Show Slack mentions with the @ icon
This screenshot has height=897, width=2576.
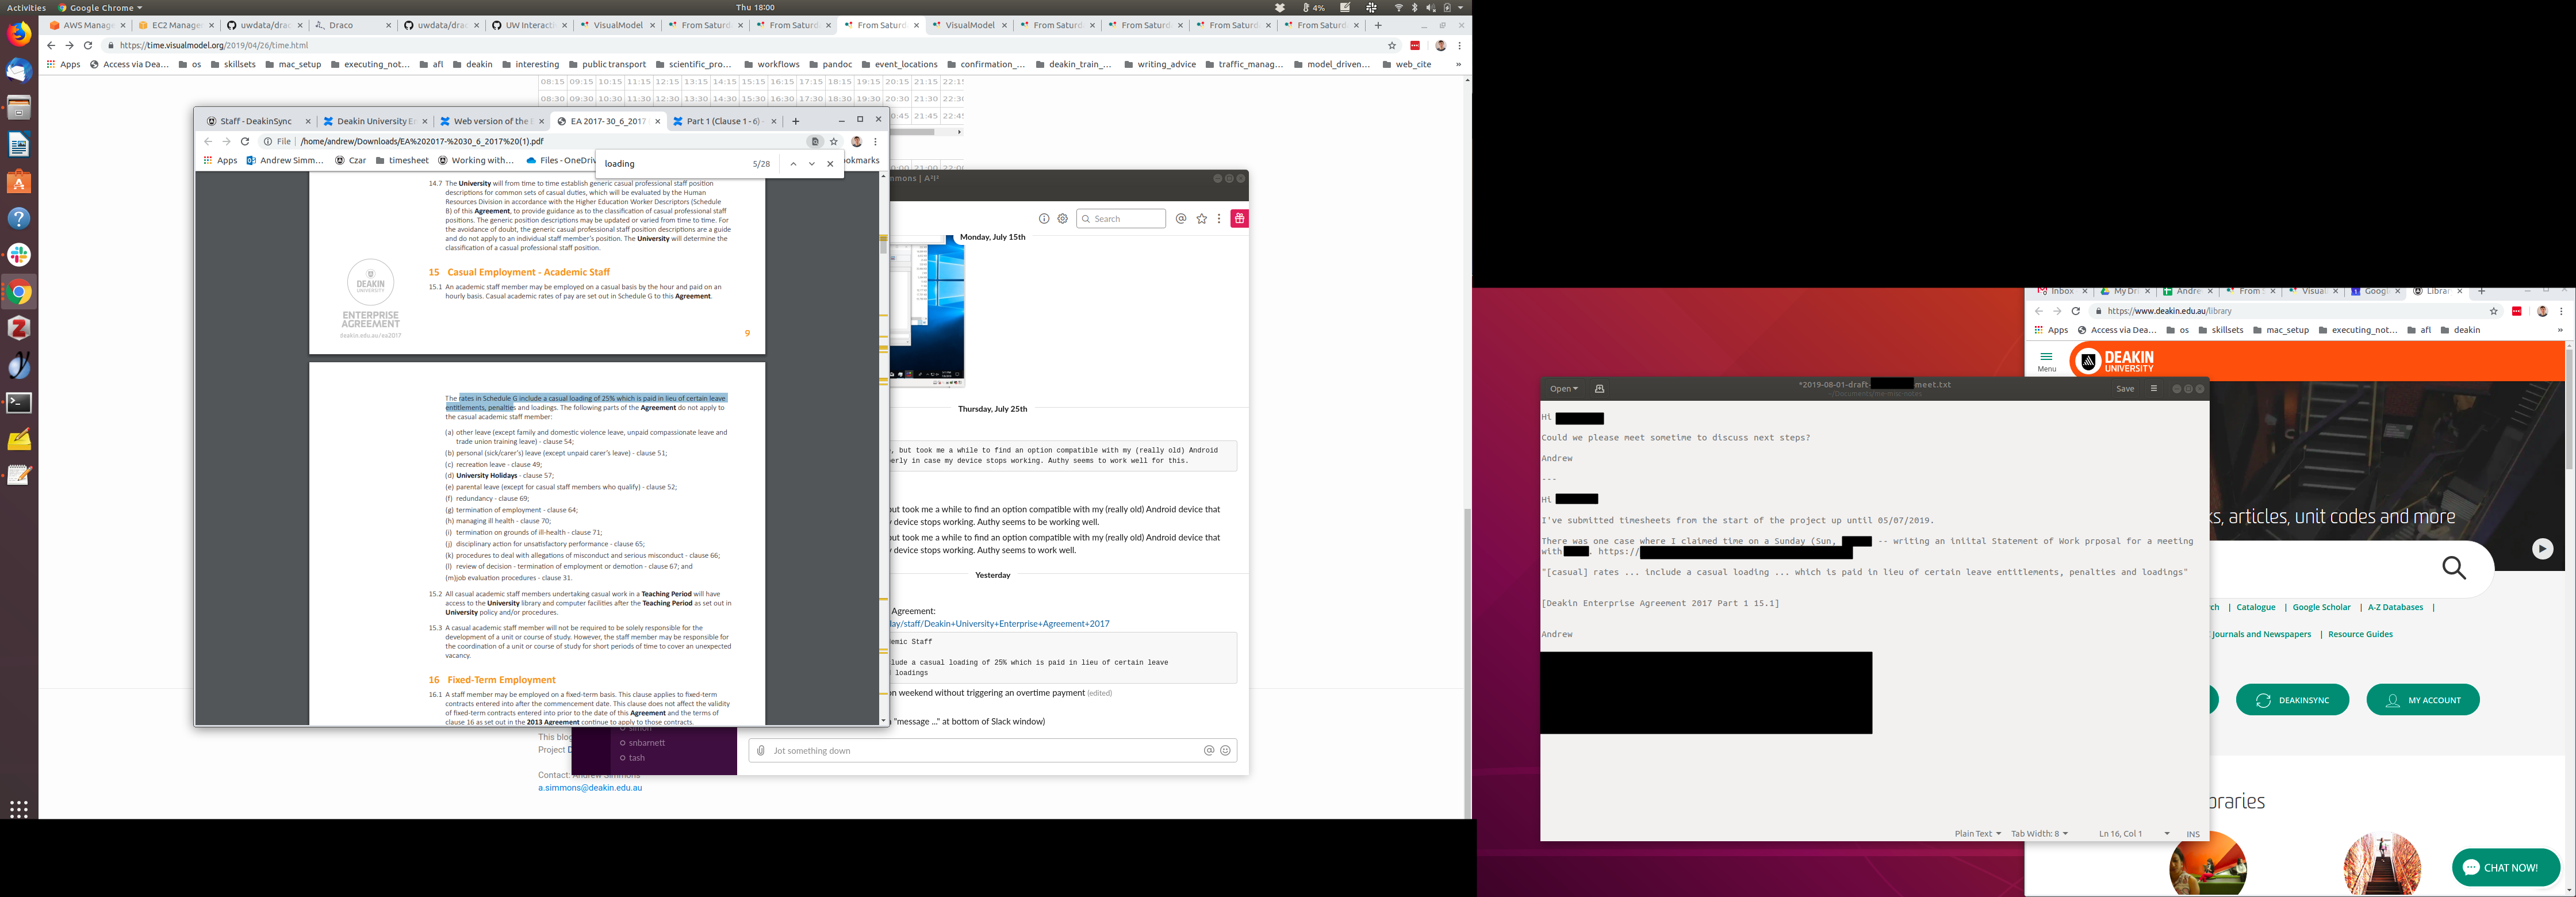(x=1181, y=219)
